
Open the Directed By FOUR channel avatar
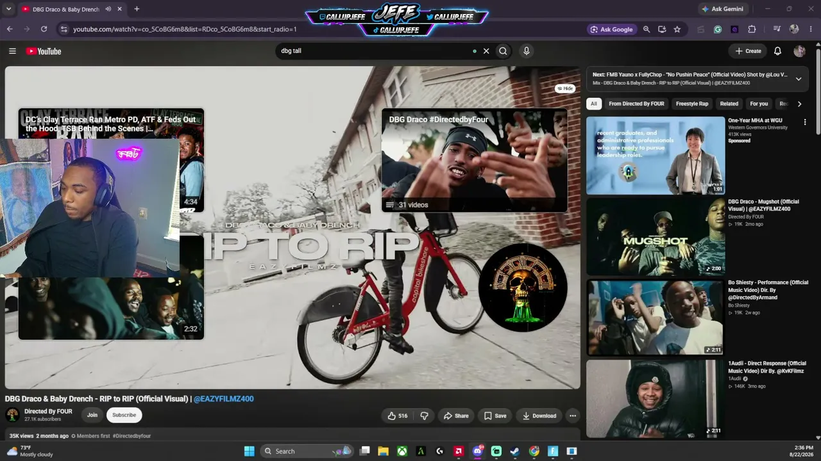click(12, 415)
